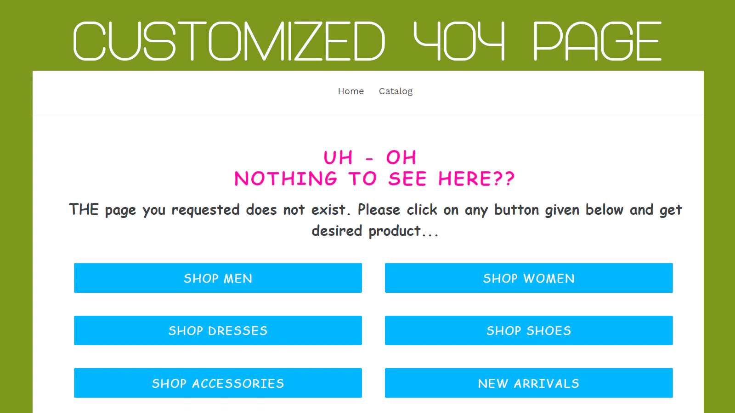Click the word CUSTOMIZED in the banner
The image size is (735, 413).
[229, 41]
